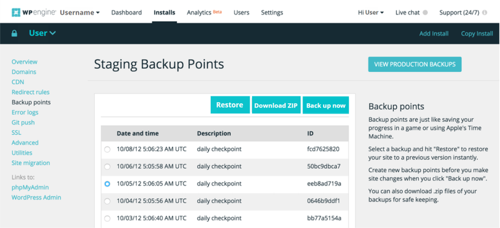Screen dimensions: 500x228
Task: Click the Copy Install link
Action: pos(477,34)
